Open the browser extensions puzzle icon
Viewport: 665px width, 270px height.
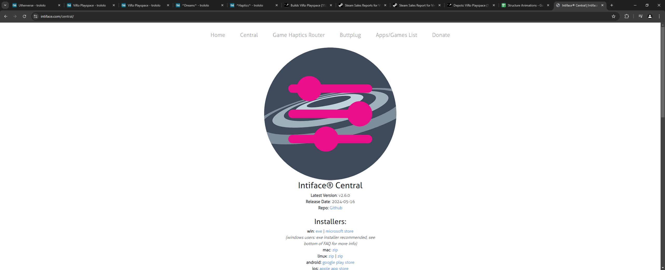click(x=627, y=16)
